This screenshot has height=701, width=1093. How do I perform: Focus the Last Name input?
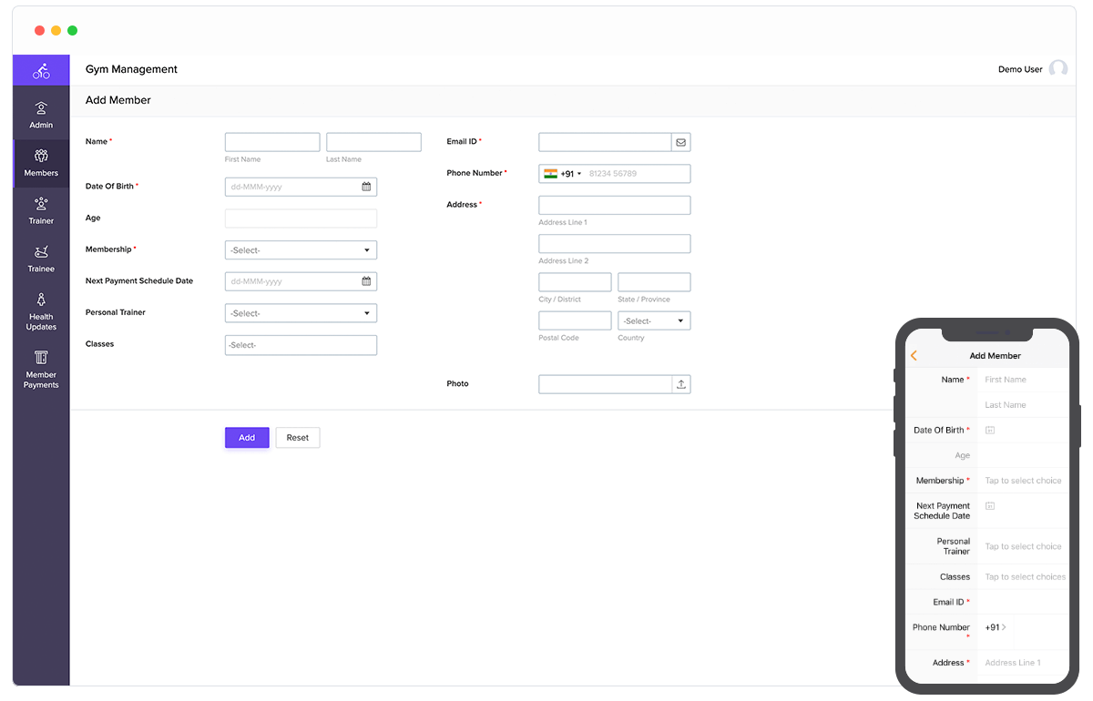(373, 142)
